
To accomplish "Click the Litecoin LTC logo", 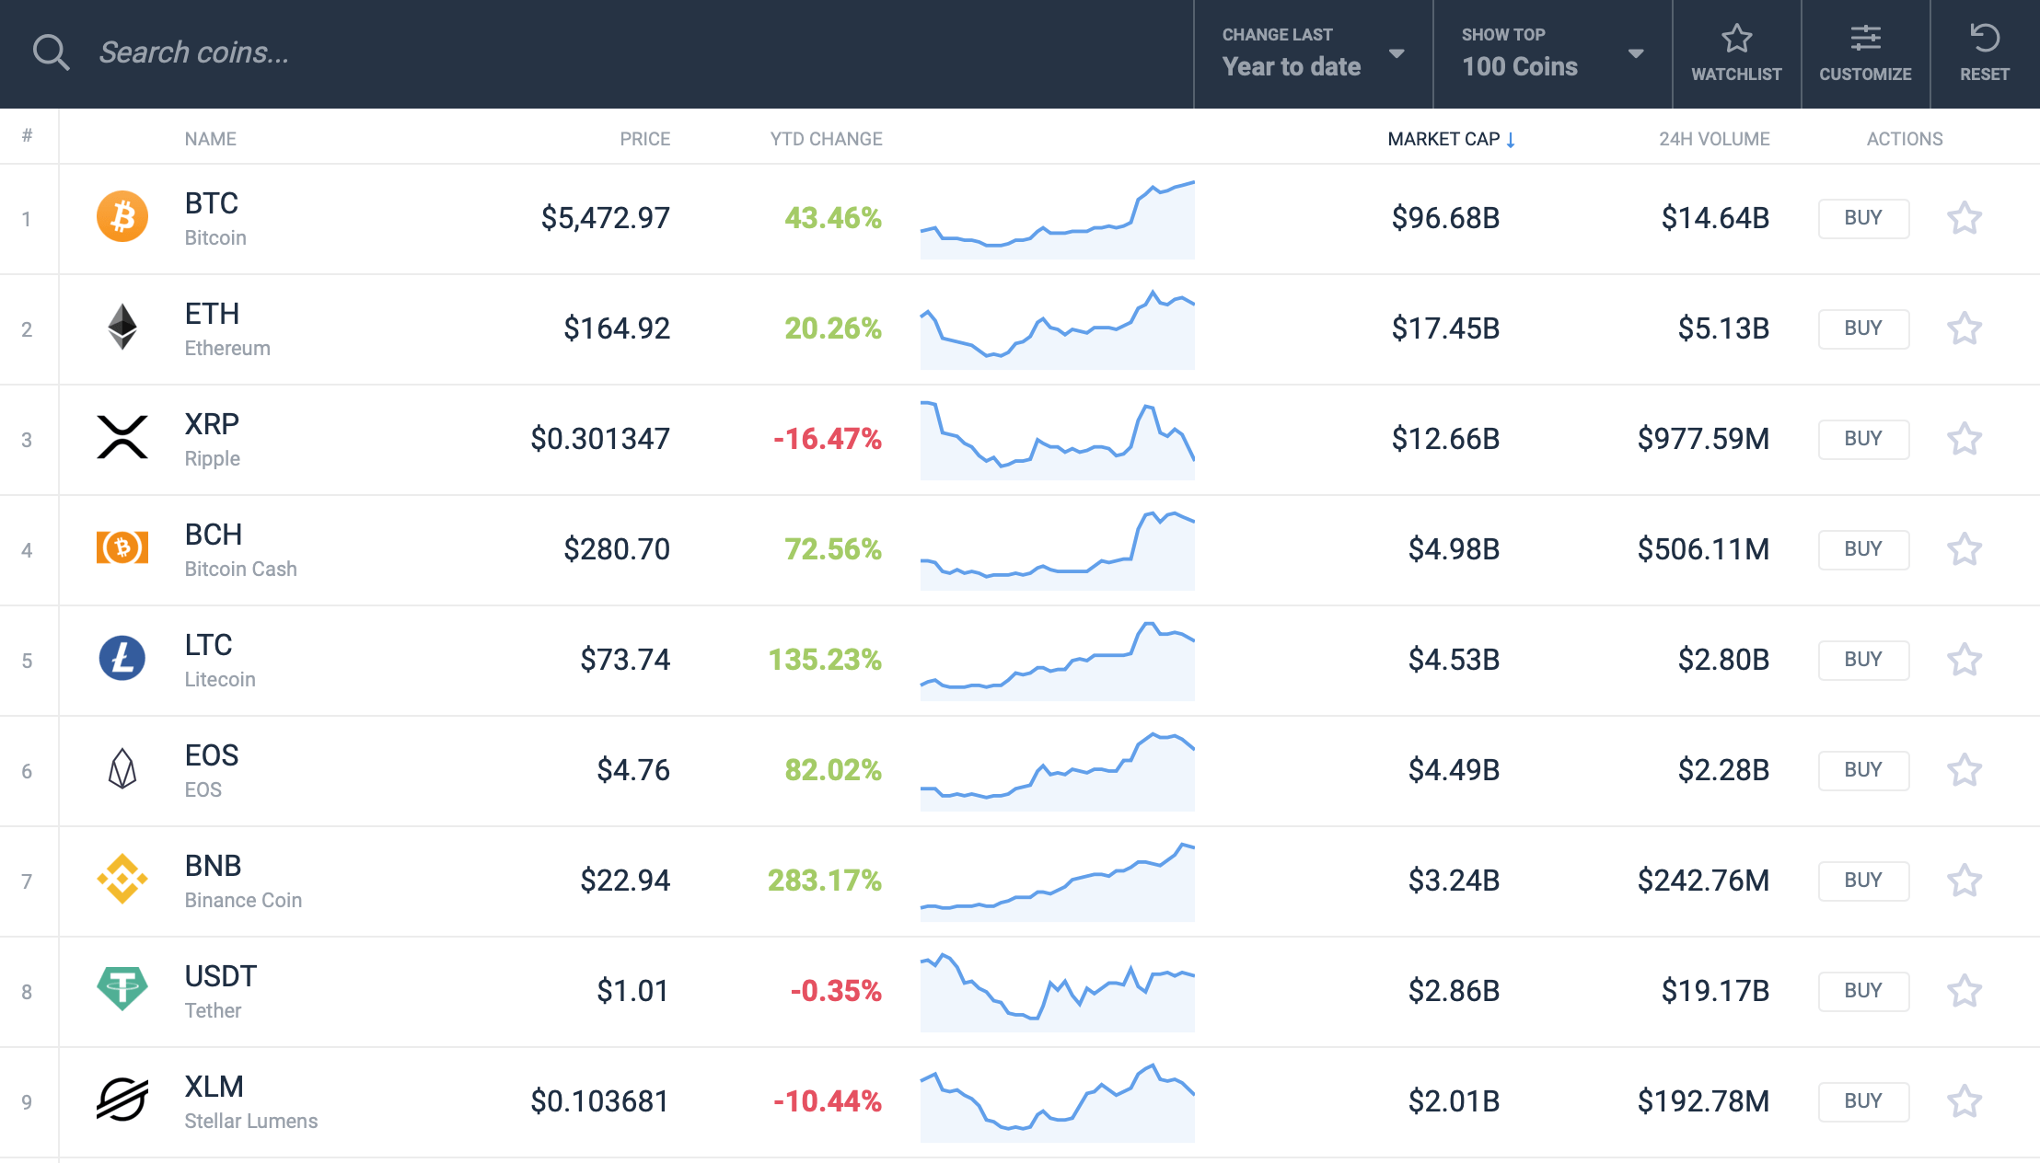I will pyautogui.click(x=123, y=660).
